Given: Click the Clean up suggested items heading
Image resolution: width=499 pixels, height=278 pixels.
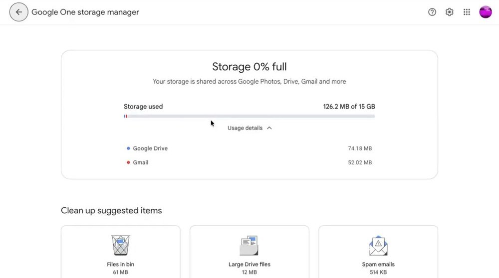Looking at the screenshot, I should pos(111,211).
